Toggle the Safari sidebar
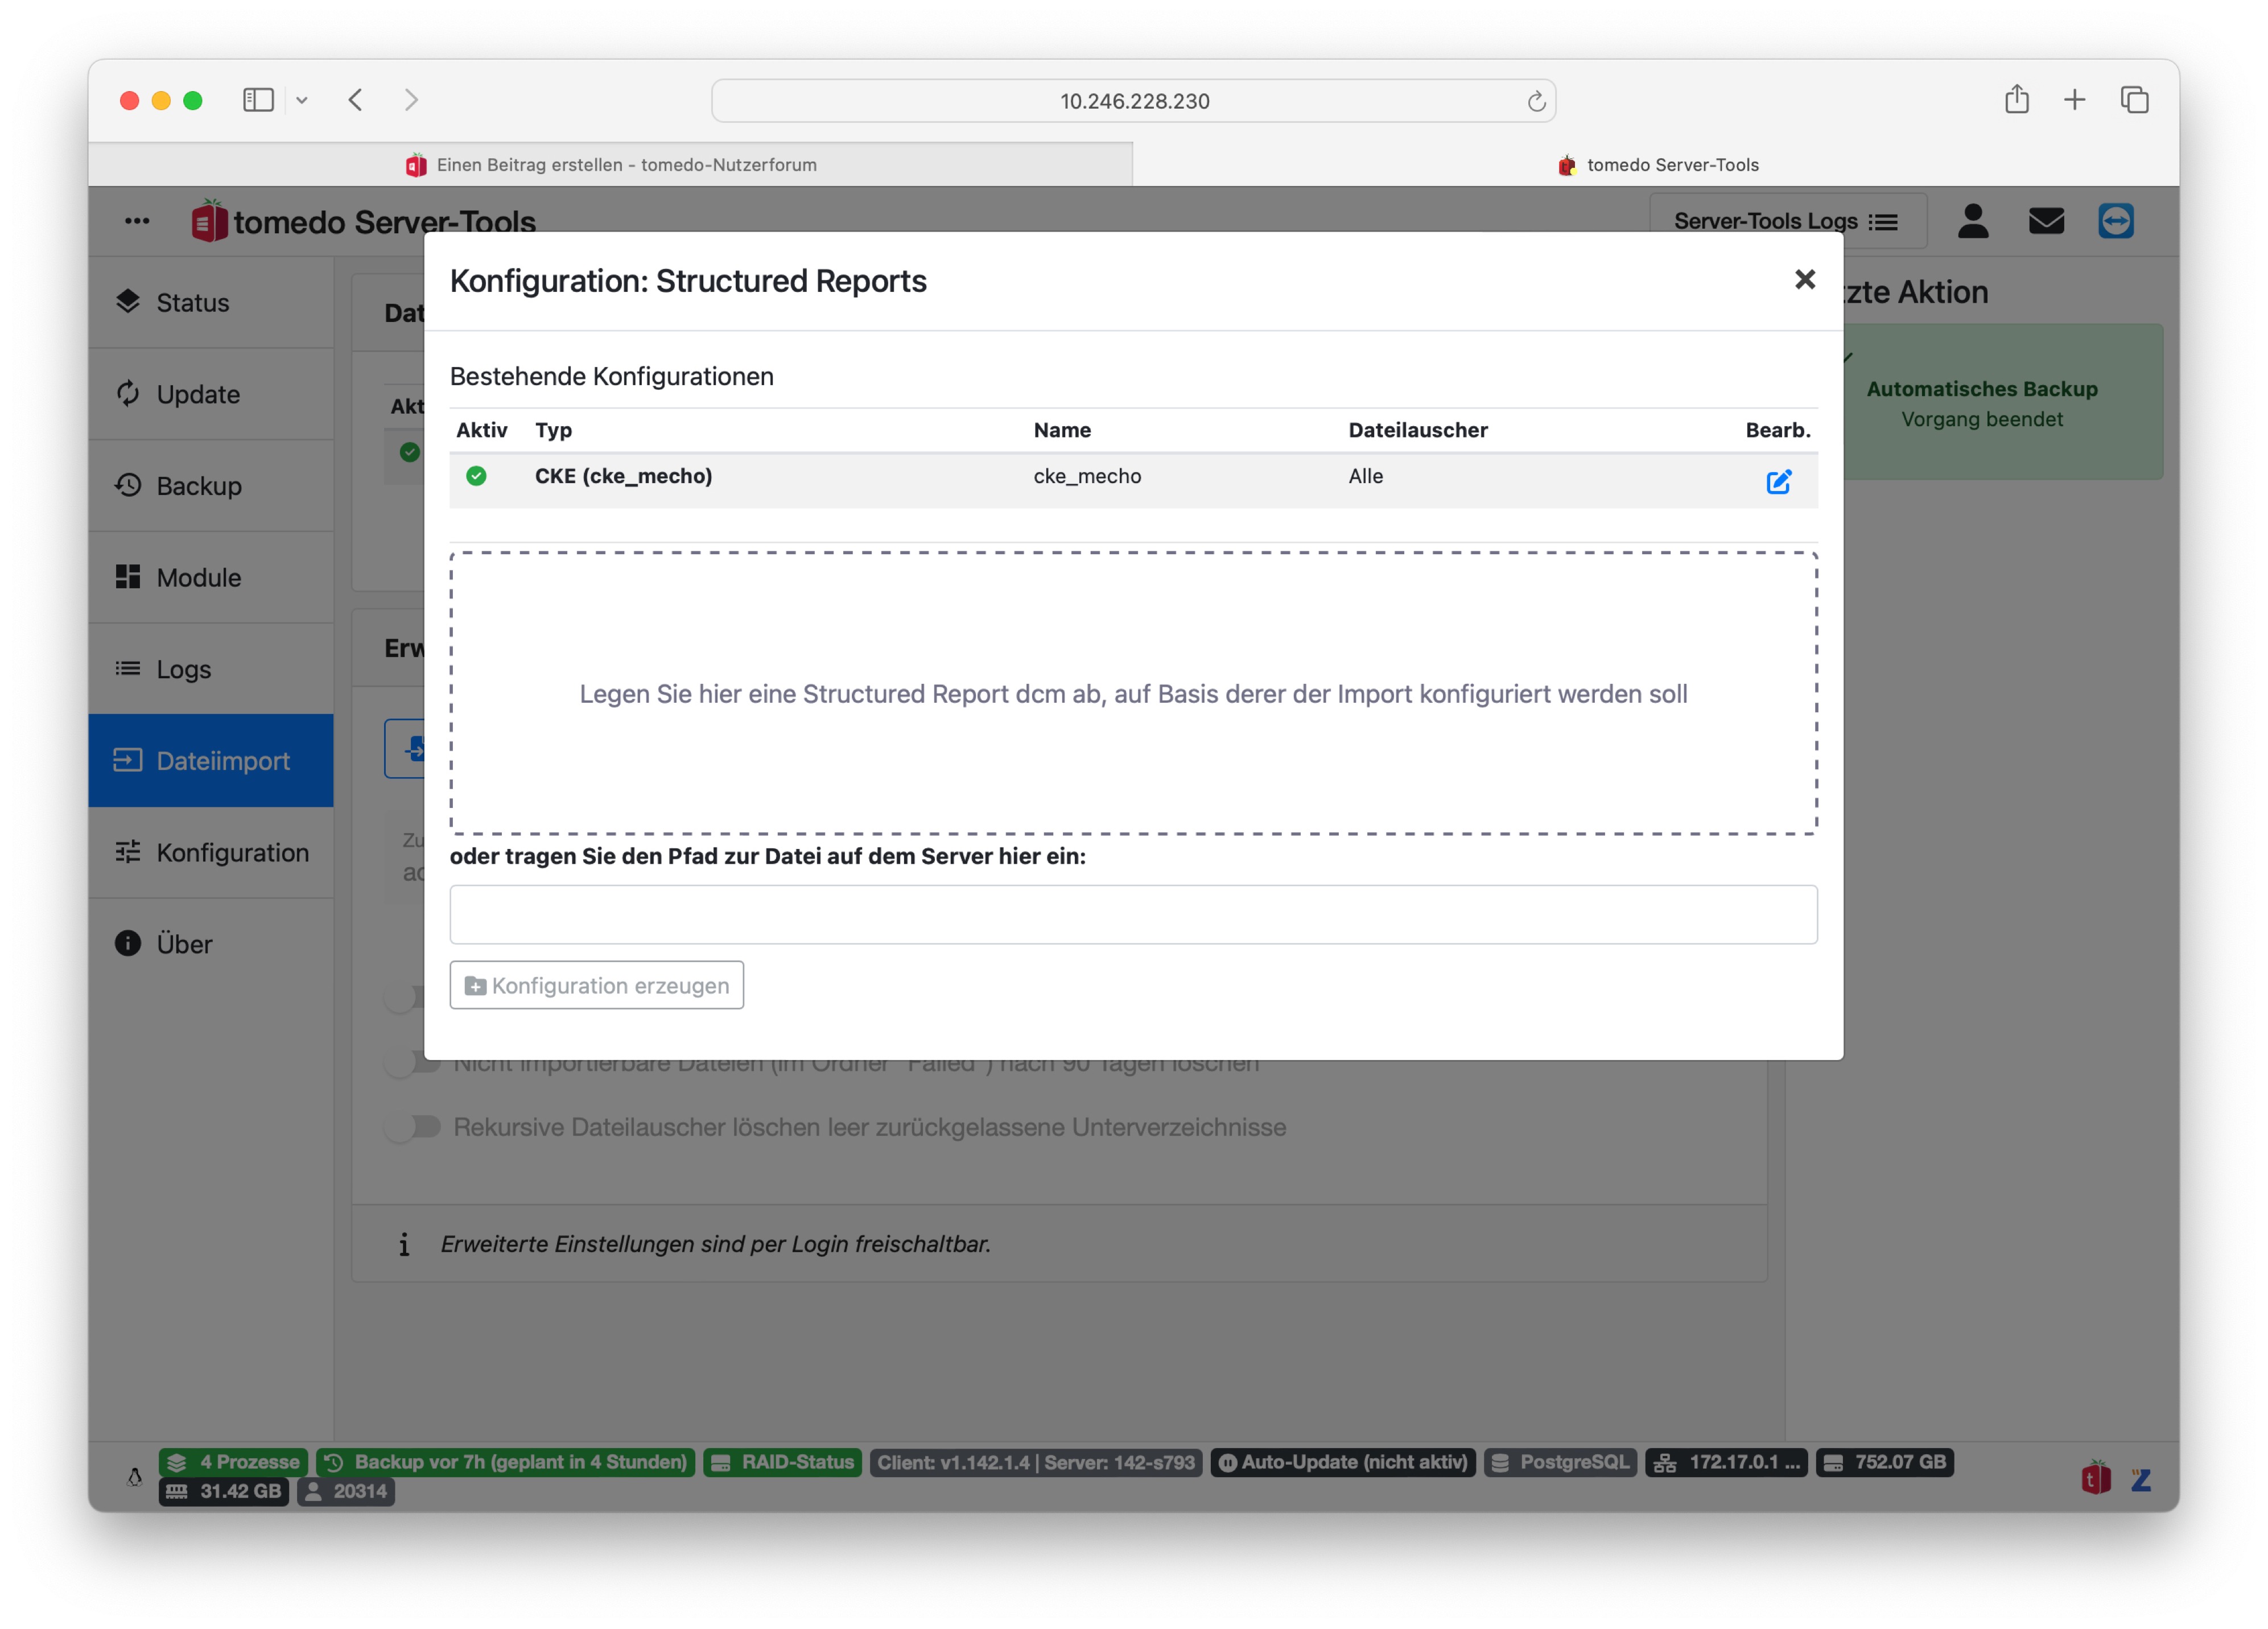 258,100
